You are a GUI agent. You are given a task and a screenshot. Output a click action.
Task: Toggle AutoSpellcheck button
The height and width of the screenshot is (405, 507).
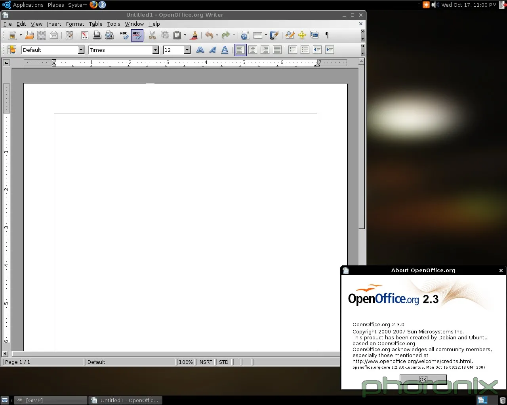click(x=137, y=35)
